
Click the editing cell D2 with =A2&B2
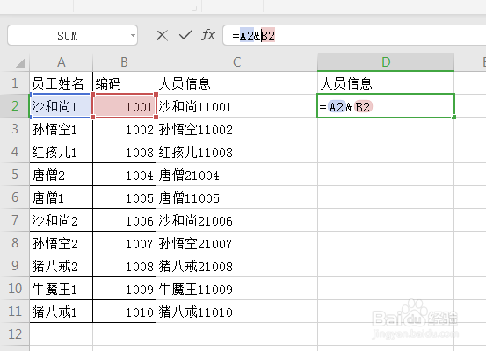pos(386,106)
